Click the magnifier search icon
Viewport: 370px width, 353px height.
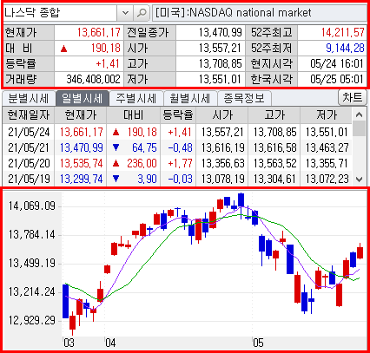(x=142, y=13)
